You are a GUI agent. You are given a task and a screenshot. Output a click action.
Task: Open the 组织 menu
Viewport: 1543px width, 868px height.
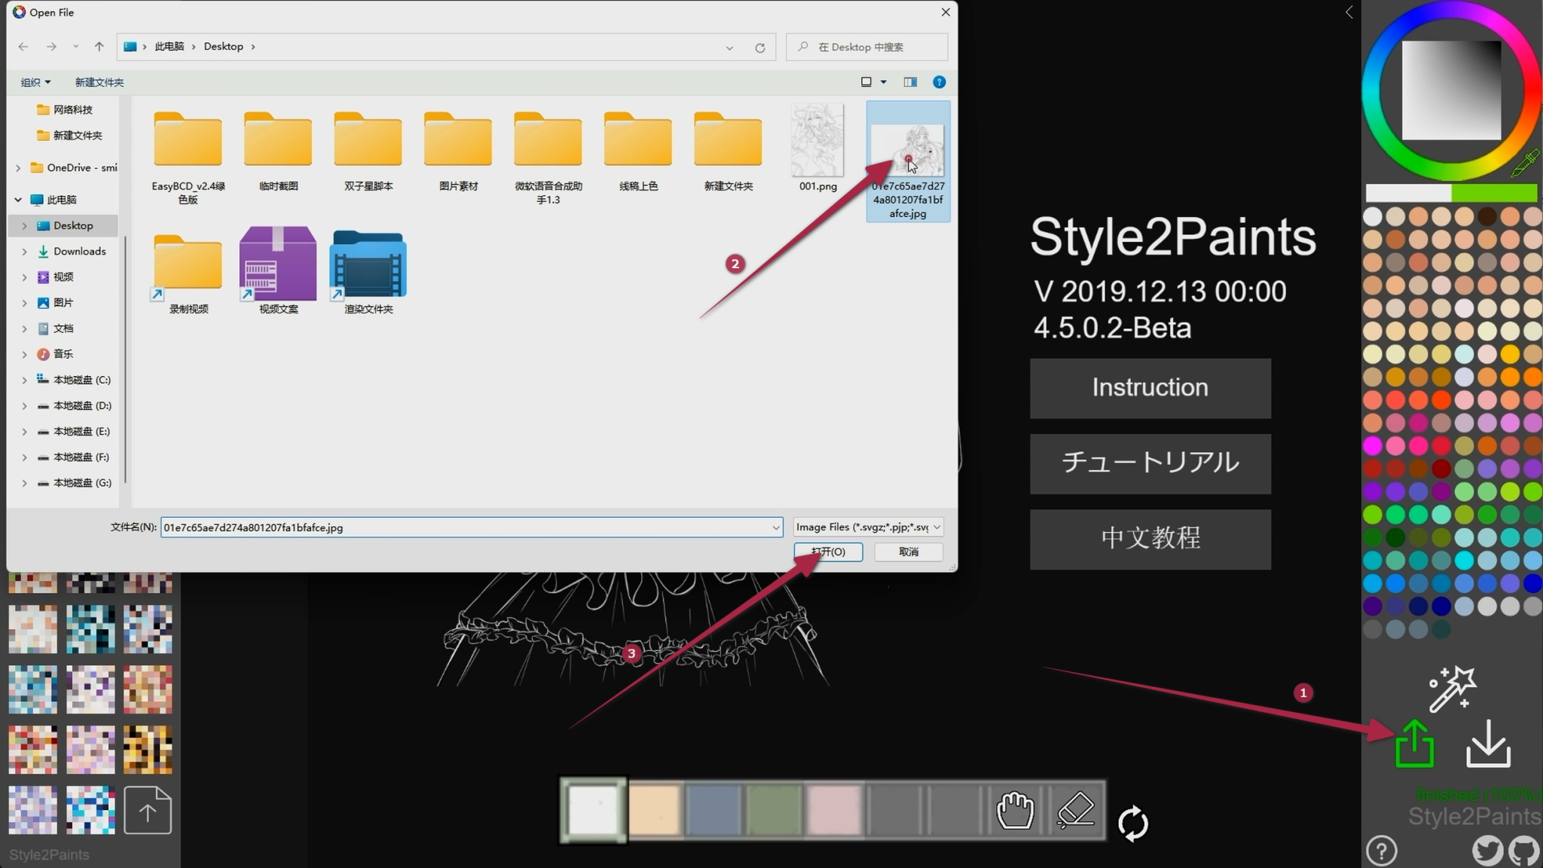point(35,82)
